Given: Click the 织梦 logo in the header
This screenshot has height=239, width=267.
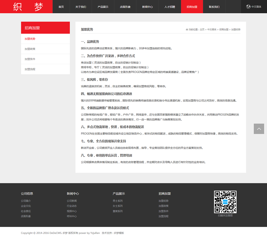Looking at the screenshot, I should (26, 7).
